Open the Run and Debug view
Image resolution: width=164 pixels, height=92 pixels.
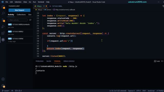tap(3, 27)
